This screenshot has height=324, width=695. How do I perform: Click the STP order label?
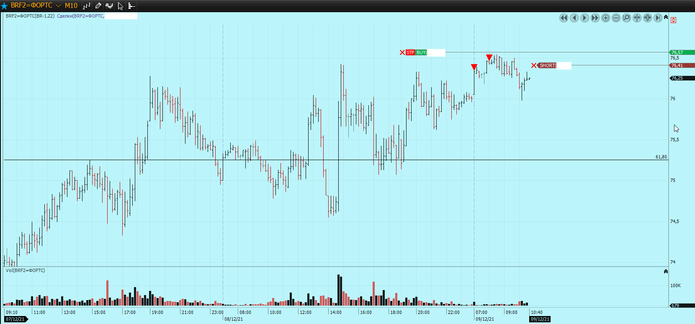coord(410,52)
